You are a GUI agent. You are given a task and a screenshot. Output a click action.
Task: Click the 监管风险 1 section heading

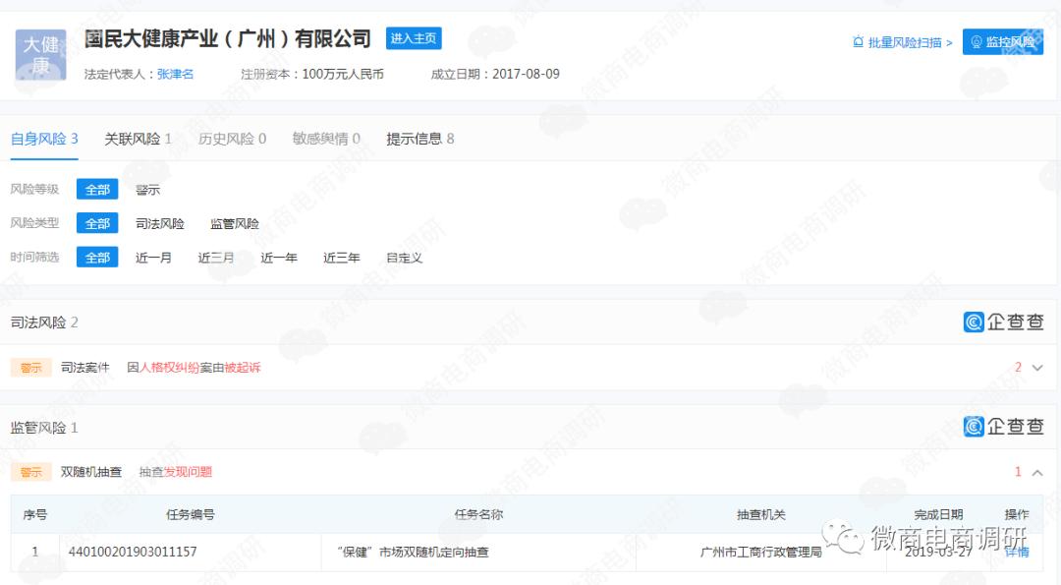44,428
